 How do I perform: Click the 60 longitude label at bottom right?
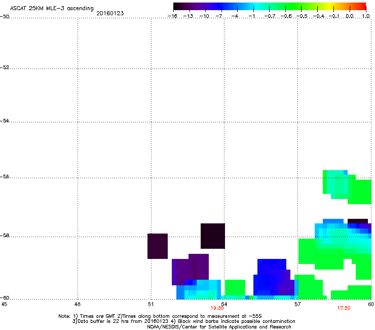(x=371, y=304)
